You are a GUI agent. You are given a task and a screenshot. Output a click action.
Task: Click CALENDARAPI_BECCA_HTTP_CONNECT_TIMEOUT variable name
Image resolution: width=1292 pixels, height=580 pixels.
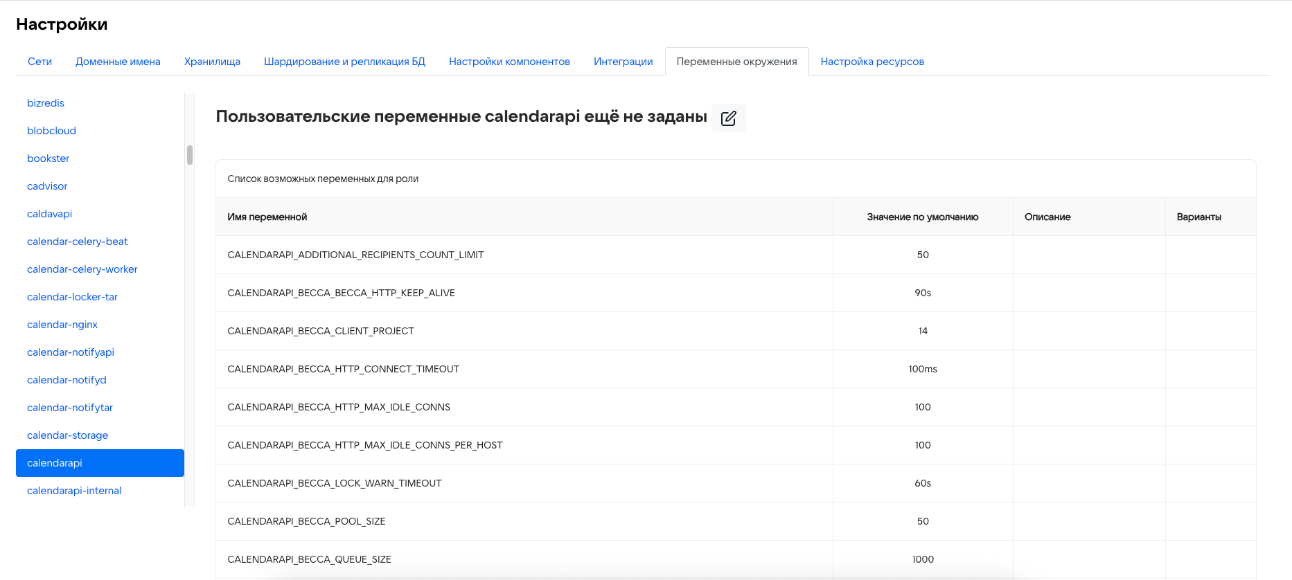344,370
